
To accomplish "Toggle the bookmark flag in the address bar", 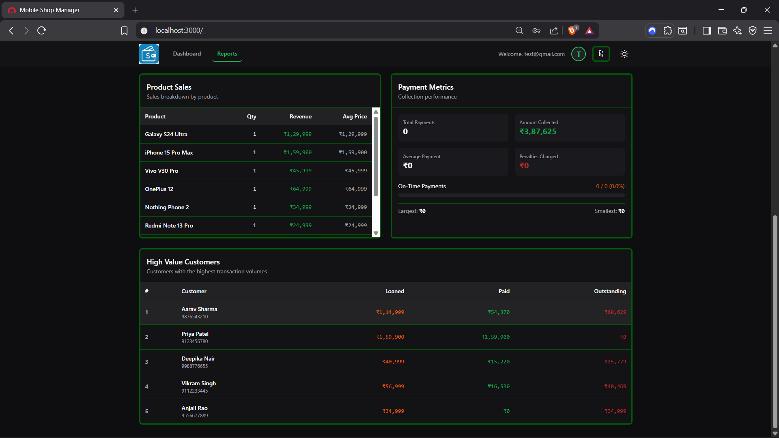I will pyautogui.click(x=124, y=30).
